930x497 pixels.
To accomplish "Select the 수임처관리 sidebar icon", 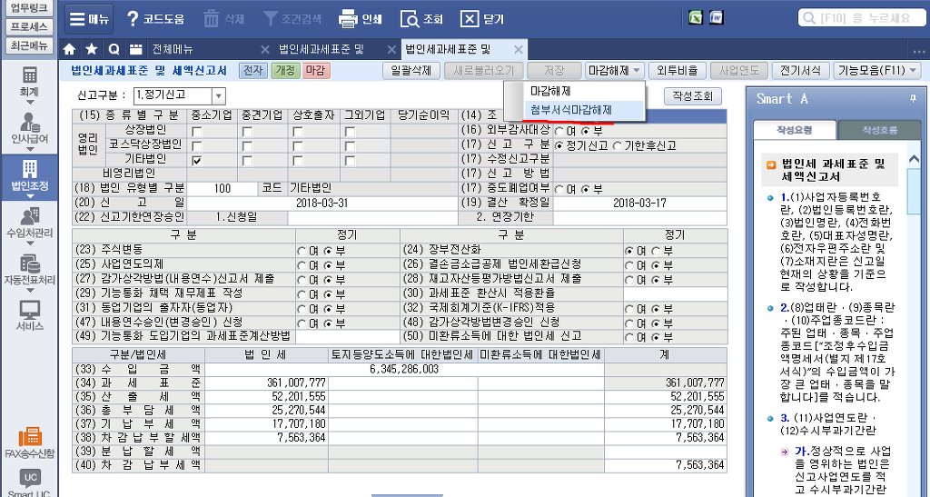I will pyautogui.click(x=29, y=222).
